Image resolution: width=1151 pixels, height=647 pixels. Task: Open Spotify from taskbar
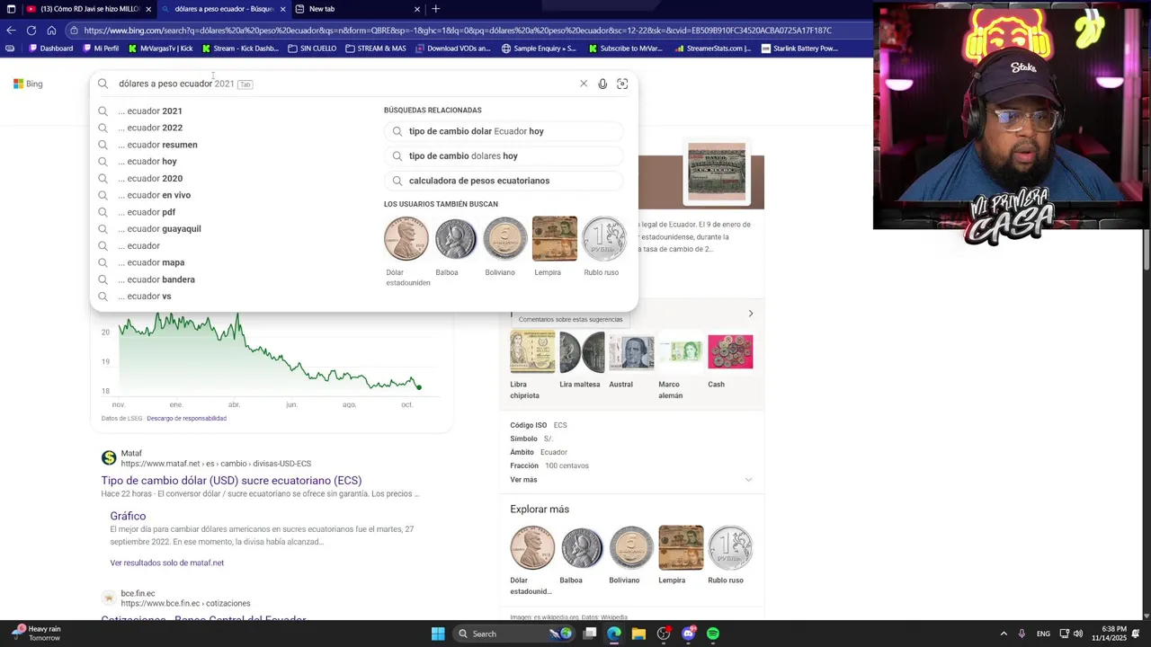click(x=713, y=634)
